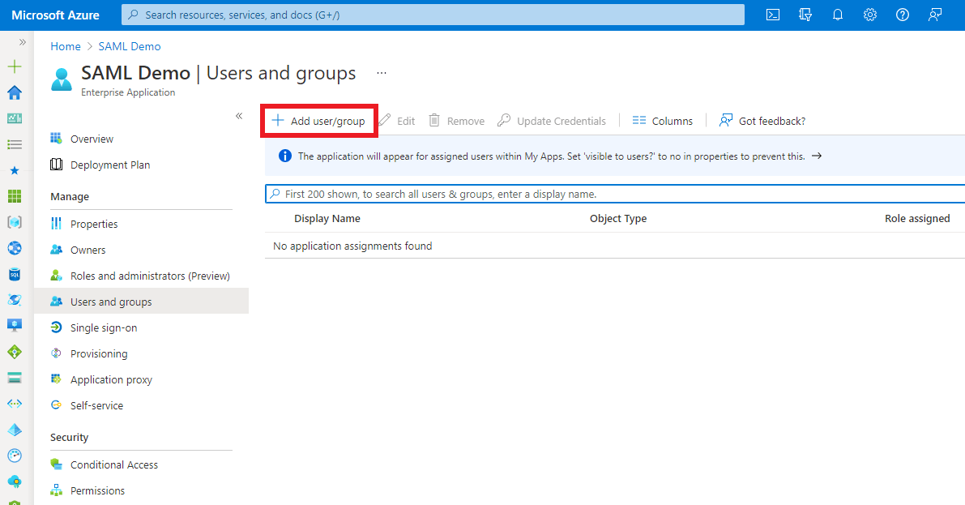965x505 pixels.
Task: Open the Directories and subscriptions filter
Action: tap(805, 14)
